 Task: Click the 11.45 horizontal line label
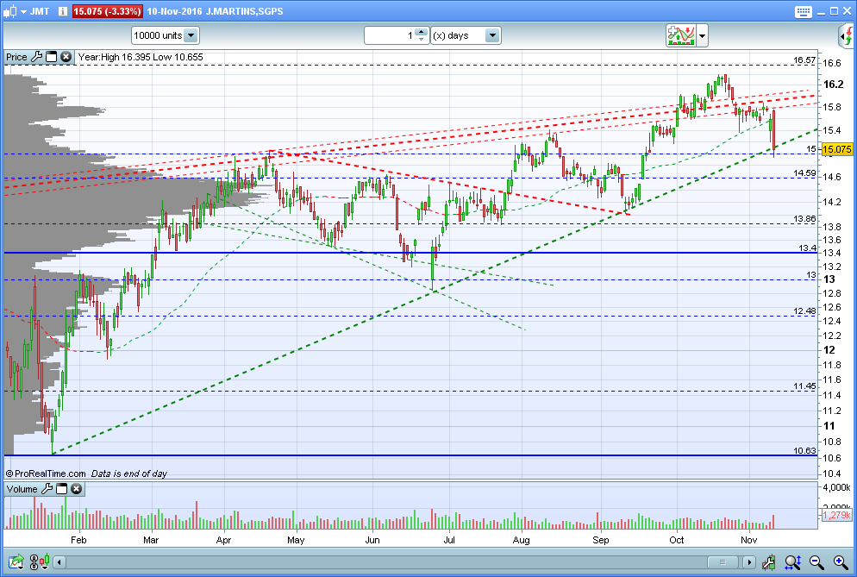(x=804, y=386)
